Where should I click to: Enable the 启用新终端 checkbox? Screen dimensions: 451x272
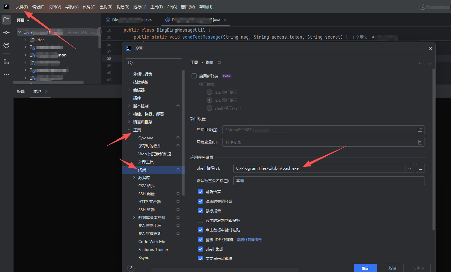[194, 76]
